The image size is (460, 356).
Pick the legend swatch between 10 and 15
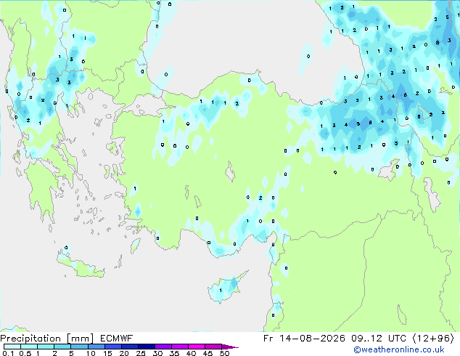pos(96,347)
